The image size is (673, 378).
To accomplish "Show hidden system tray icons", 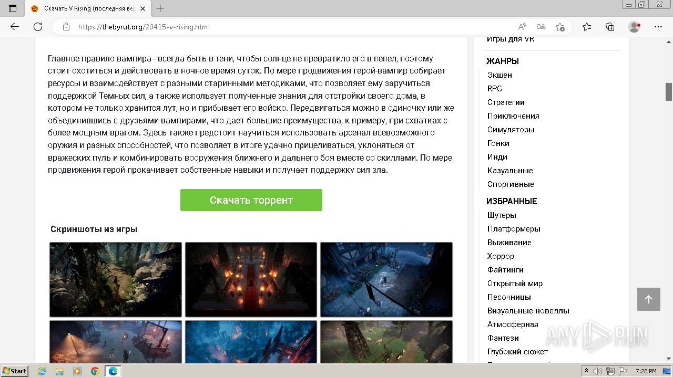I will tap(587, 371).
